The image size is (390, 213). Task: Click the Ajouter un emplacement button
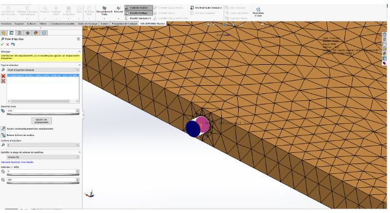point(41,121)
